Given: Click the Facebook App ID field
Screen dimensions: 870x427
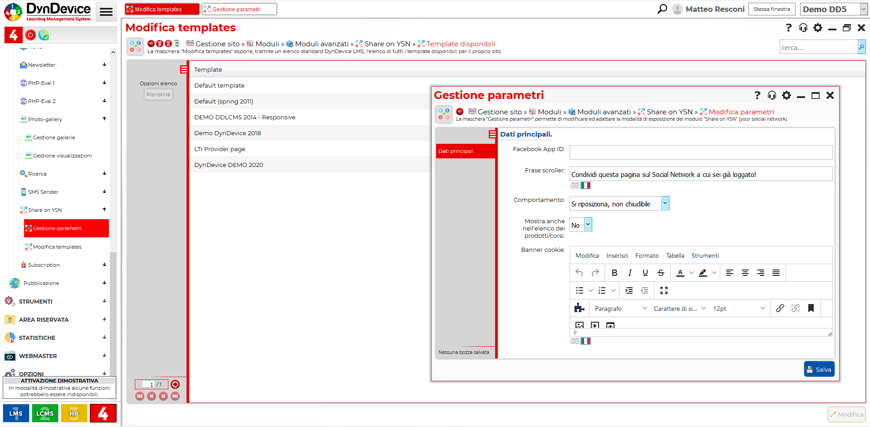Looking at the screenshot, I should tap(700, 152).
